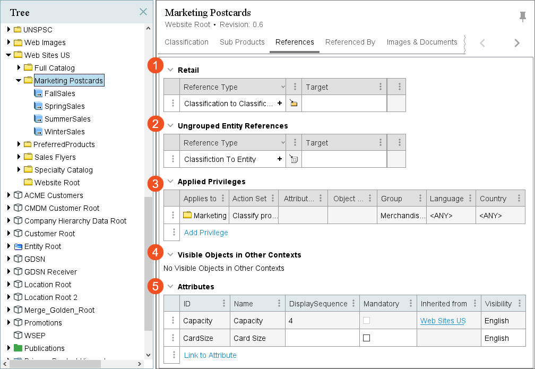Select the FallSales item icon in tree

click(38, 93)
